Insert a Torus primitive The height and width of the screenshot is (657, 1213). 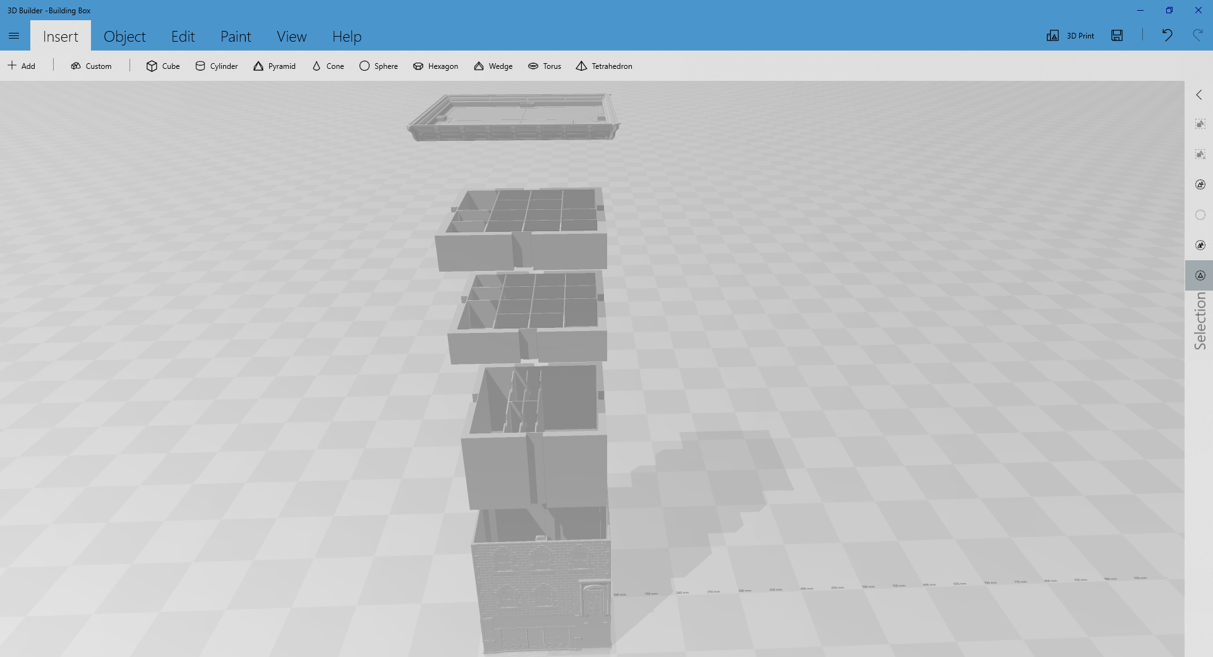[545, 66]
